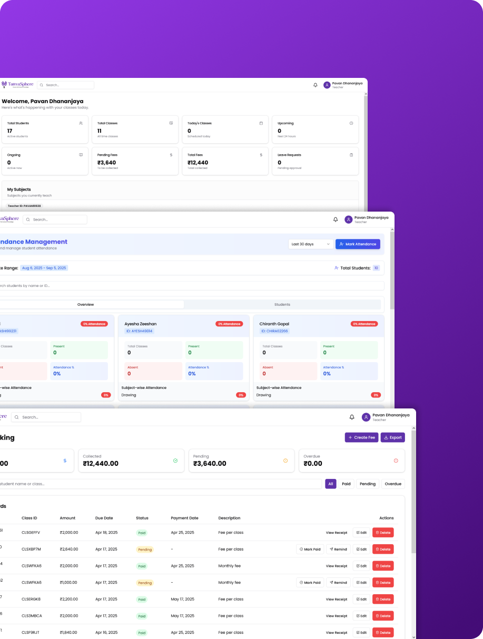This screenshot has height=639, width=483.
Task: Open notifications bell in the fee tracking window
Action: point(352,417)
